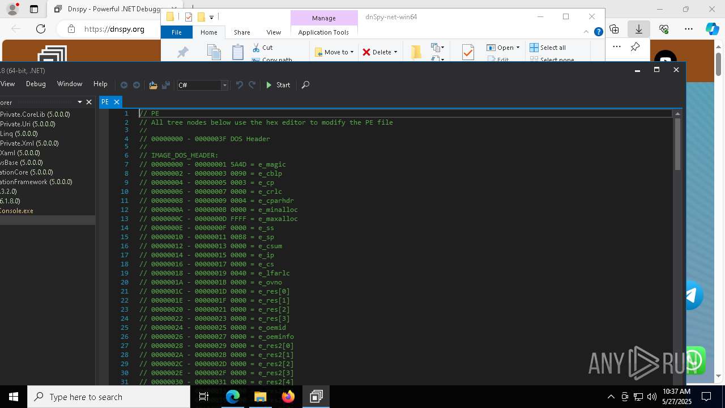Viewport: 725px width, 408px height.
Task: Click Explorer Copy icon
Action: click(x=214, y=52)
